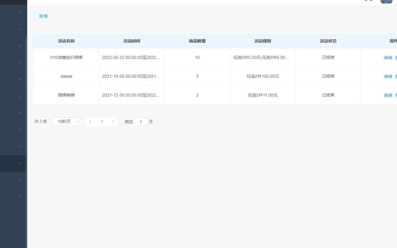Screen dimensions: 397x248
Task: Click quantity 2 in the 捆绑销售 row
Action: click(197, 95)
